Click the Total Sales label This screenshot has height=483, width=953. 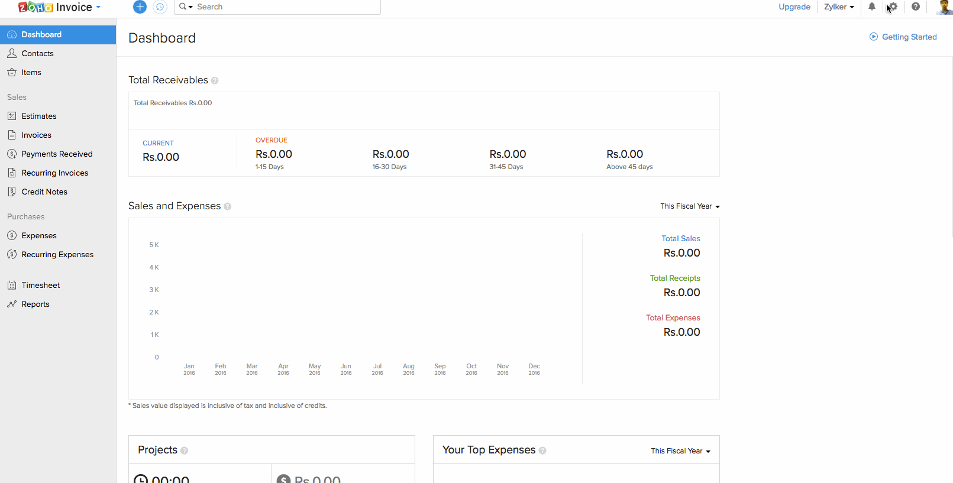681,238
